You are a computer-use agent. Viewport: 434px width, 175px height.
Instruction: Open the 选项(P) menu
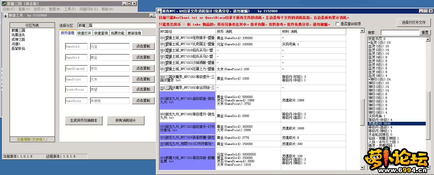pos(39,9)
